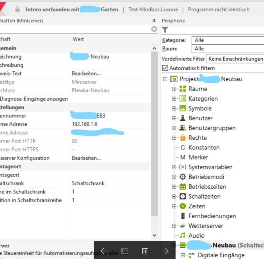
Task: Click the Projekt root icon
Action: (x=174, y=79)
